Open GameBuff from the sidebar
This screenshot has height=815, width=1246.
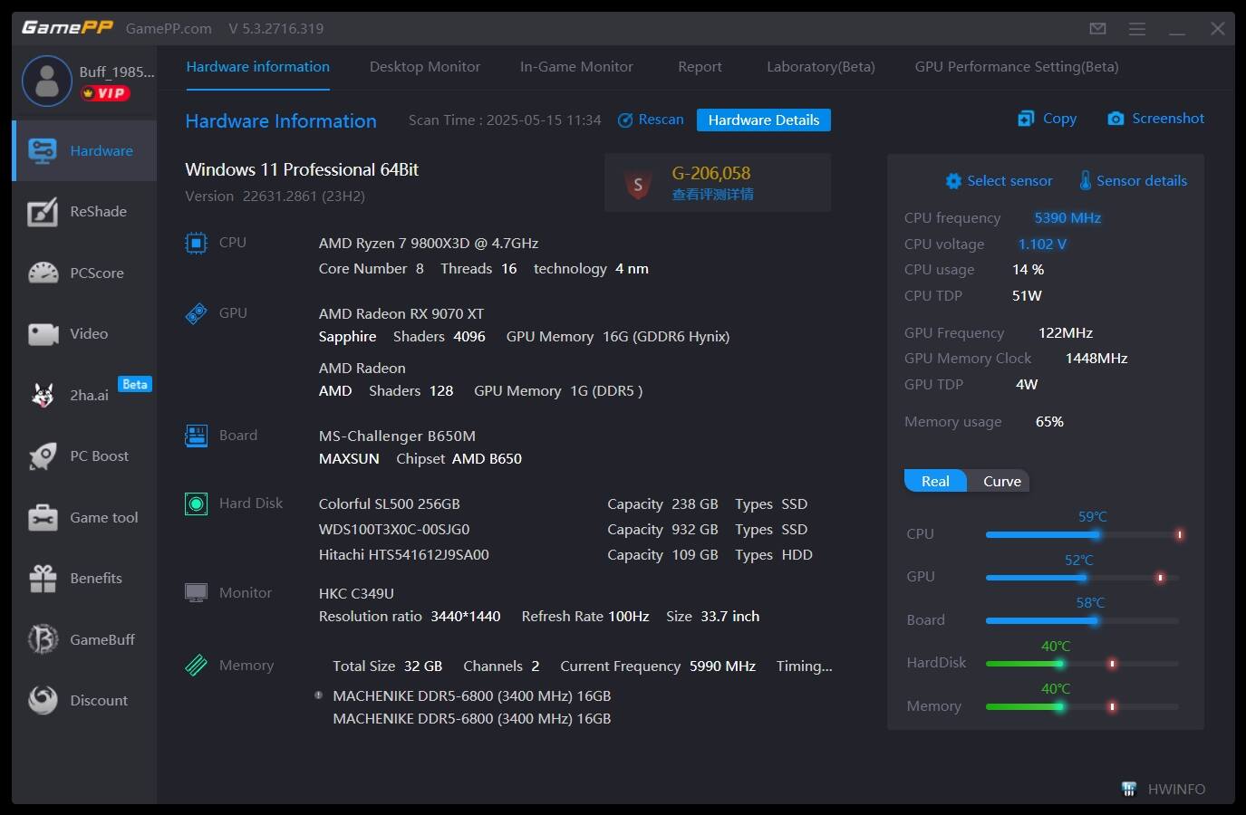[84, 639]
